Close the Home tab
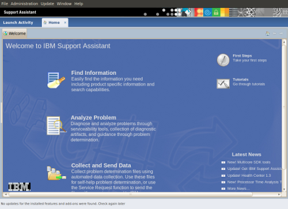The image size is (288, 209). click(x=65, y=22)
